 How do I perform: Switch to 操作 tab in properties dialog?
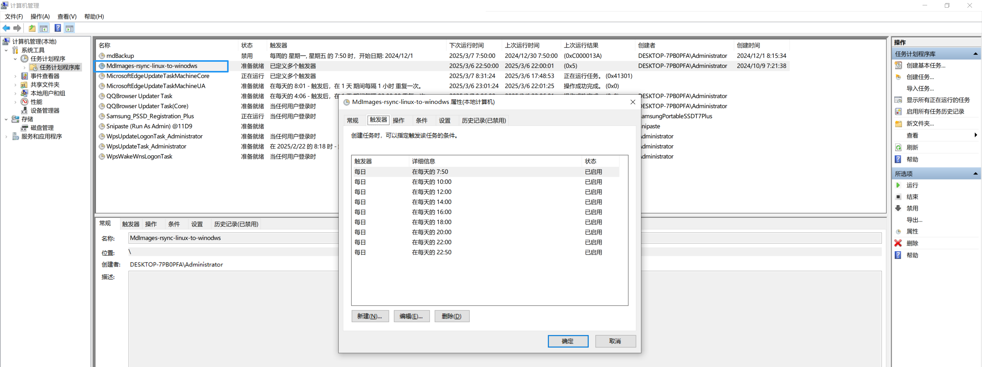coord(399,120)
